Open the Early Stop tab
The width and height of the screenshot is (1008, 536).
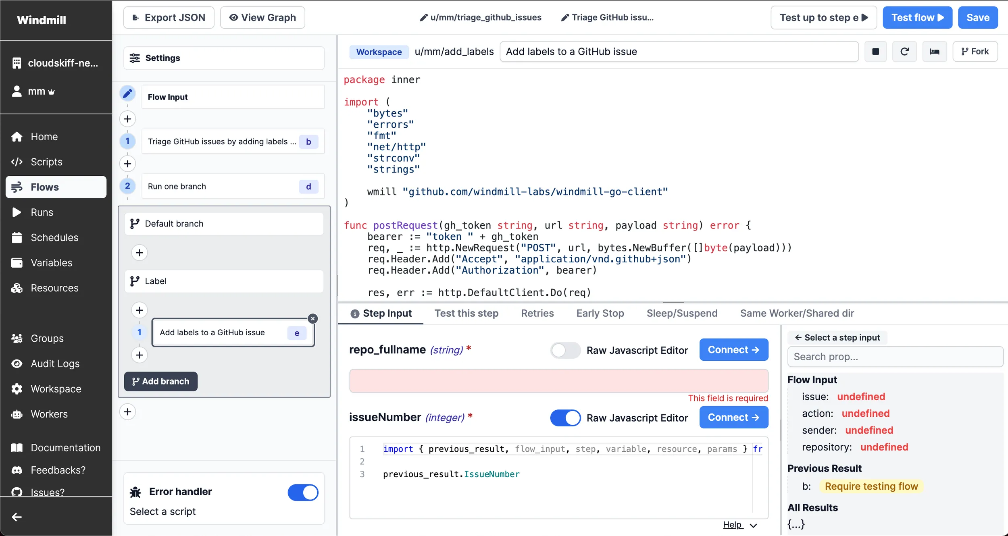pyautogui.click(x=600, y=313)
